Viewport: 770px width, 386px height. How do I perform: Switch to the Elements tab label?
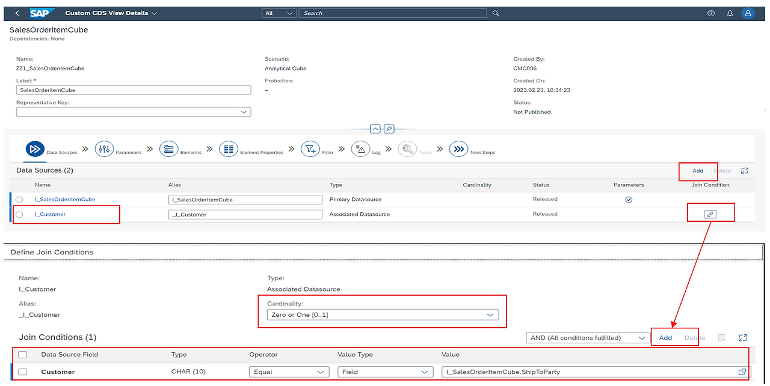[x=191, y=153]
